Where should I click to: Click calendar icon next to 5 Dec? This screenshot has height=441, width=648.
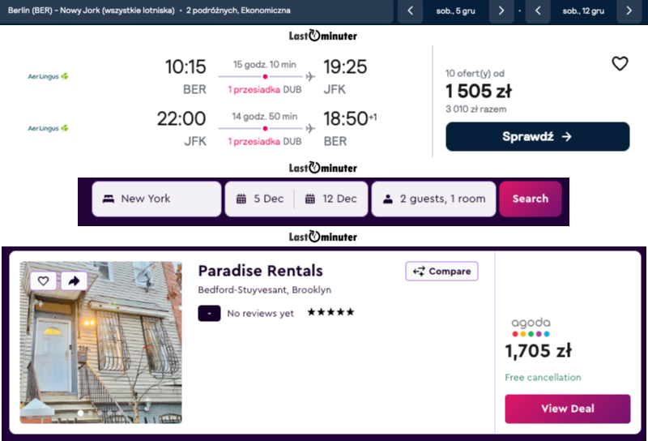241,199
